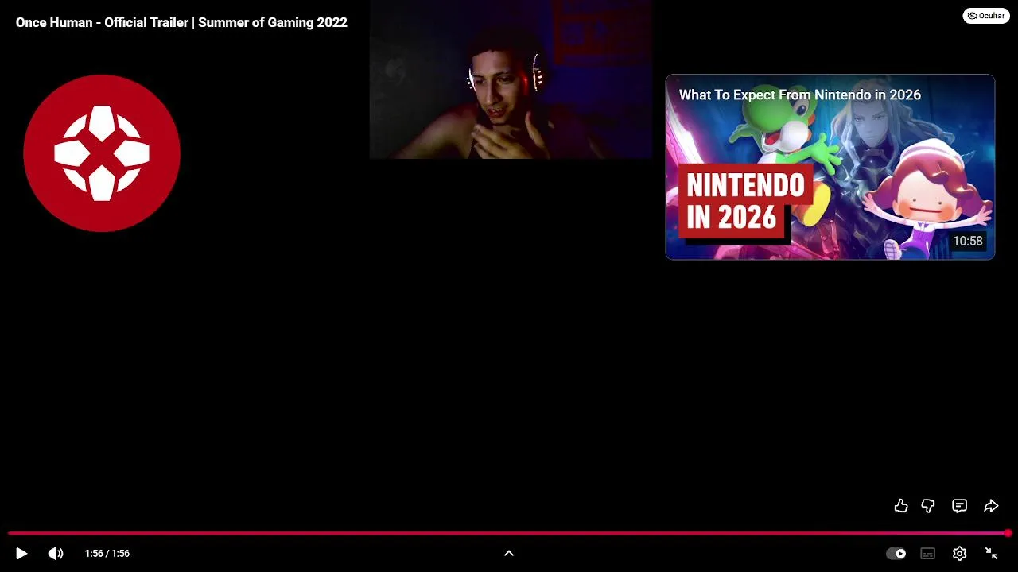This screenshot has height=572, width=1018.
Task: Open the settings gear menu
Action: (x=960, y=553)
